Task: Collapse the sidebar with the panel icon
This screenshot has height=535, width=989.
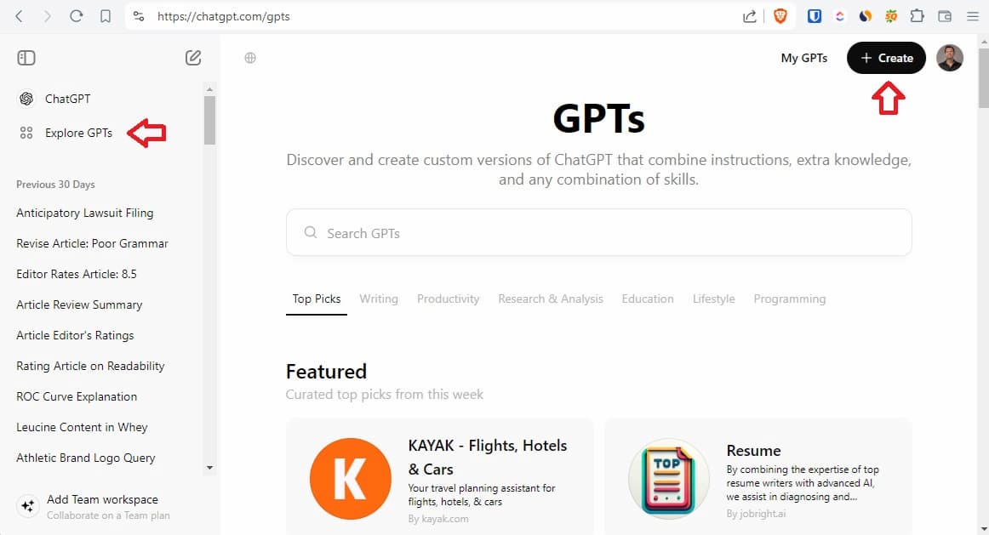Action: [26, 58]
